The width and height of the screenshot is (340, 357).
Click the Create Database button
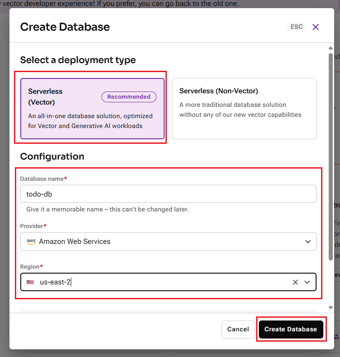click(x=291, y=329)
